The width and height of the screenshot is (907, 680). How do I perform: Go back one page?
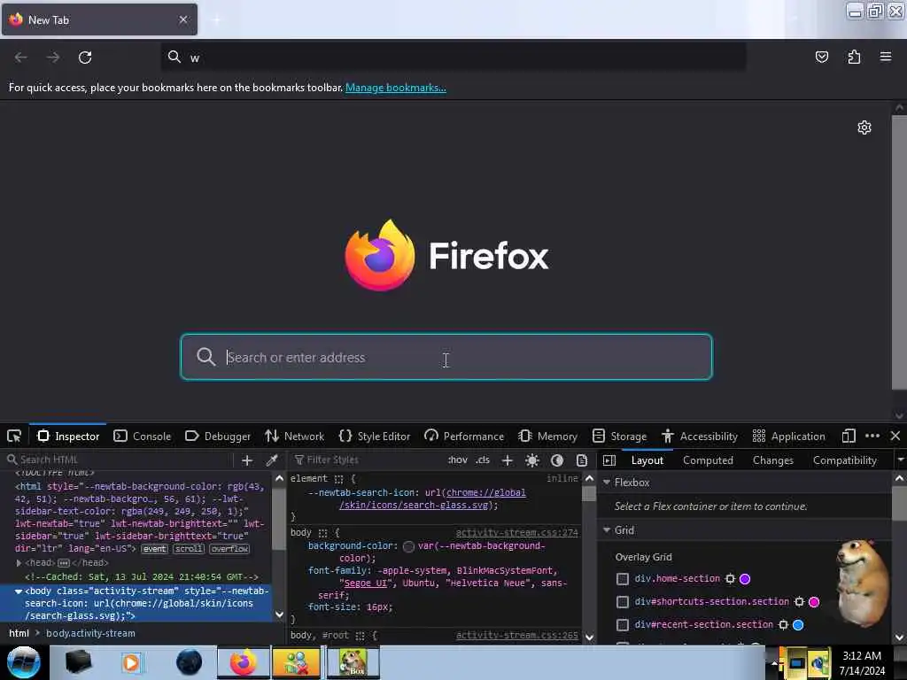pos(21,58)
